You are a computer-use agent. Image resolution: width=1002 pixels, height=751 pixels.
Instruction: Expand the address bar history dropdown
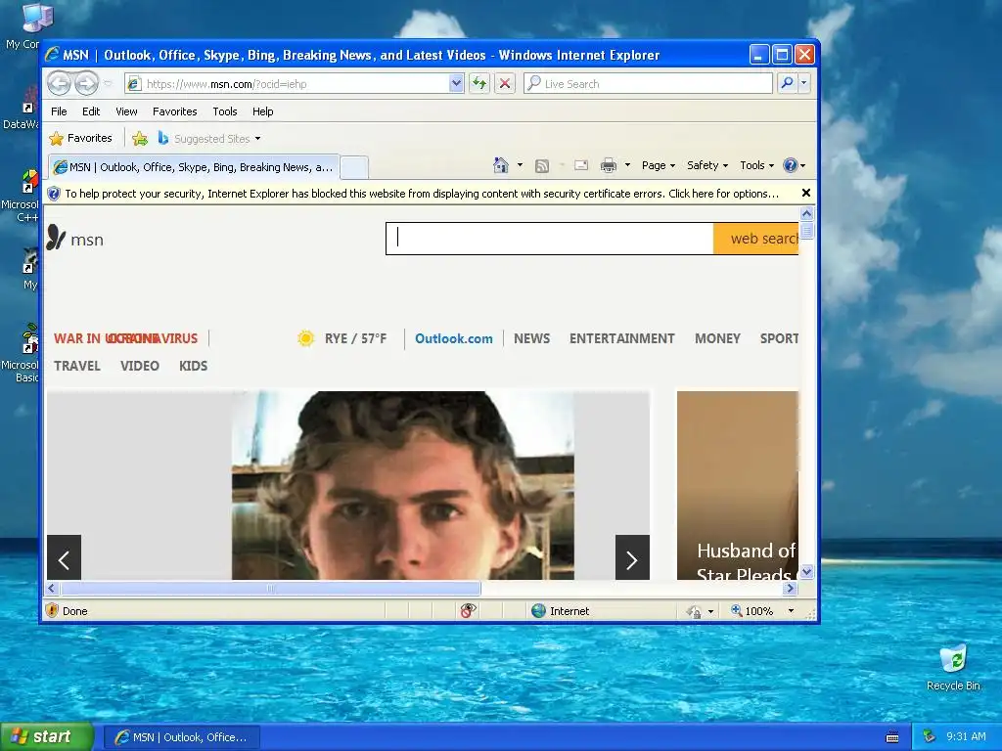(456, 83)
